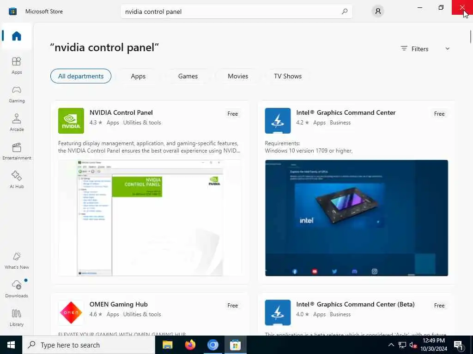The height and width of the screenshot is (354, 473).
Task: Click the taskbar search box
Action: (89, 345)
